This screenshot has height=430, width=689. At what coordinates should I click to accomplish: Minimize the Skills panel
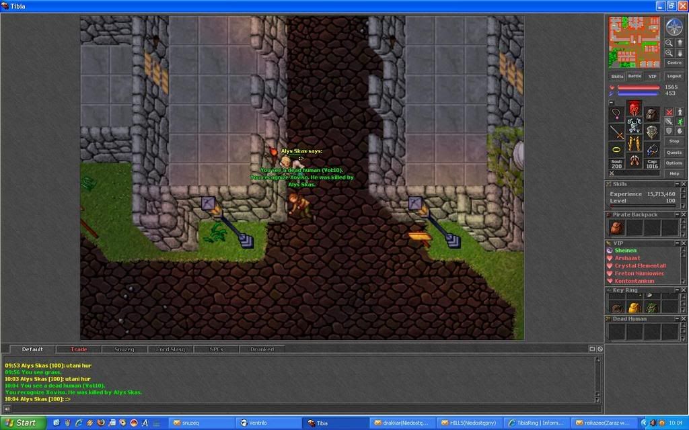point(677,184)
